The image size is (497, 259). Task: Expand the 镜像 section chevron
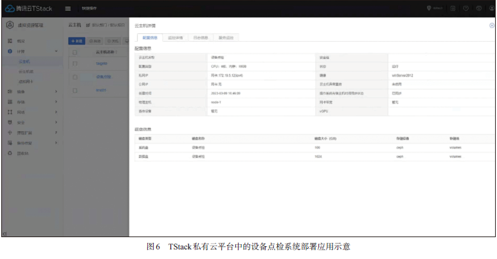tap(56, 92)
